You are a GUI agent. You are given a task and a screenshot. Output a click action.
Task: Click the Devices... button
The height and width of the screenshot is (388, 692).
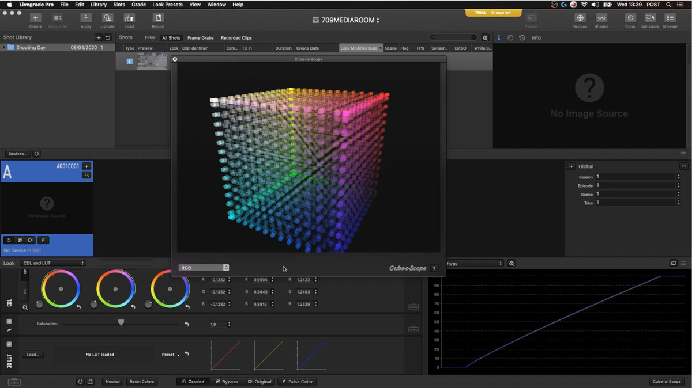[18, 154]
